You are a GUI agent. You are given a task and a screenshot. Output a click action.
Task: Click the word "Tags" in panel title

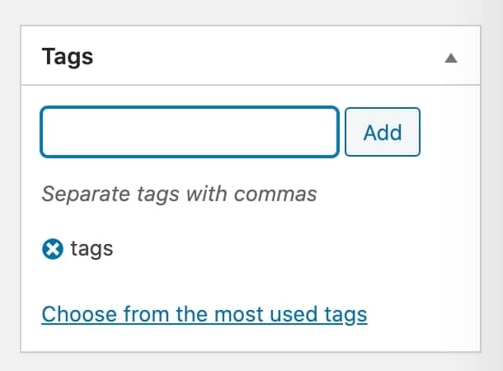click(68, 57)
